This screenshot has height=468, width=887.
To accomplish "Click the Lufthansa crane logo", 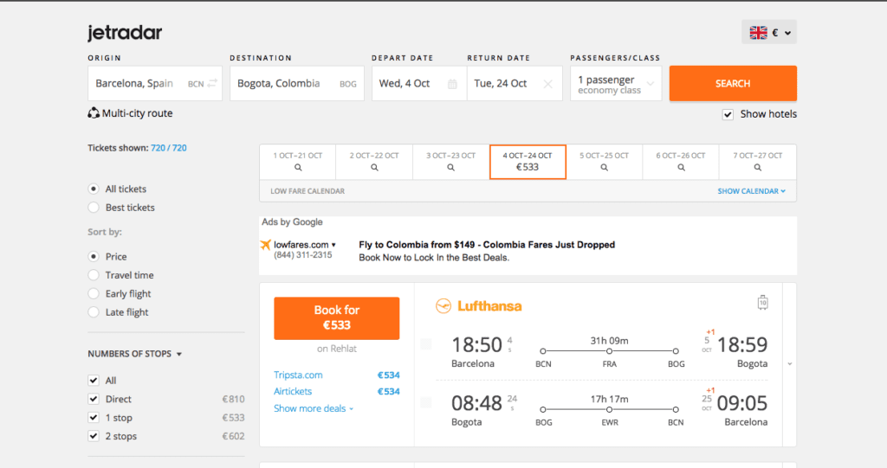I will 443,305.
